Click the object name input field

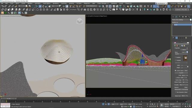(181, 20)
